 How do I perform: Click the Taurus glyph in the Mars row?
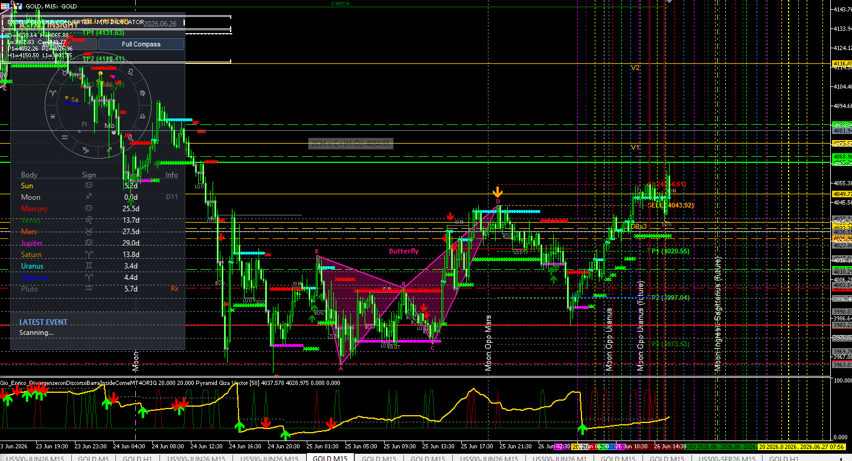(x=89, y=232)
